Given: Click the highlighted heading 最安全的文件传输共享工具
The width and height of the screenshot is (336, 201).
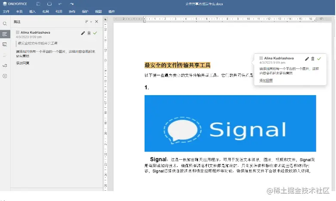Looking at the screenshot, I should [x=177, y=65].
